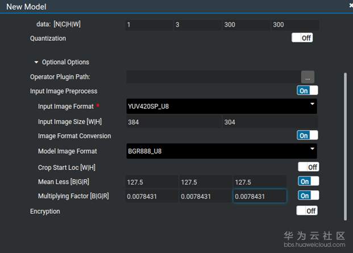Turn off Image Format Conversion
353x253 pixels.
point(307,136)
